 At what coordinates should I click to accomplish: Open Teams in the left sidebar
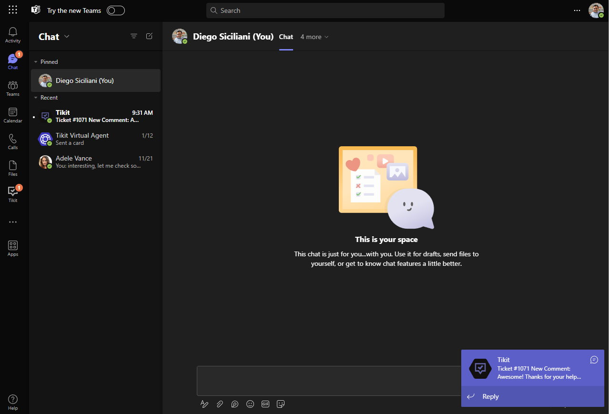pyautogui.click(x=13, y=88)
